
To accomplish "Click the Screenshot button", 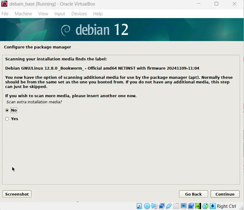I will 17,194.
